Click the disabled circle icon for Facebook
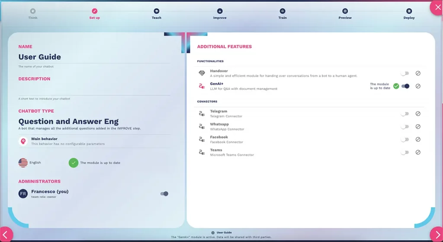443x242 pixels. click(x=418, y=139)
